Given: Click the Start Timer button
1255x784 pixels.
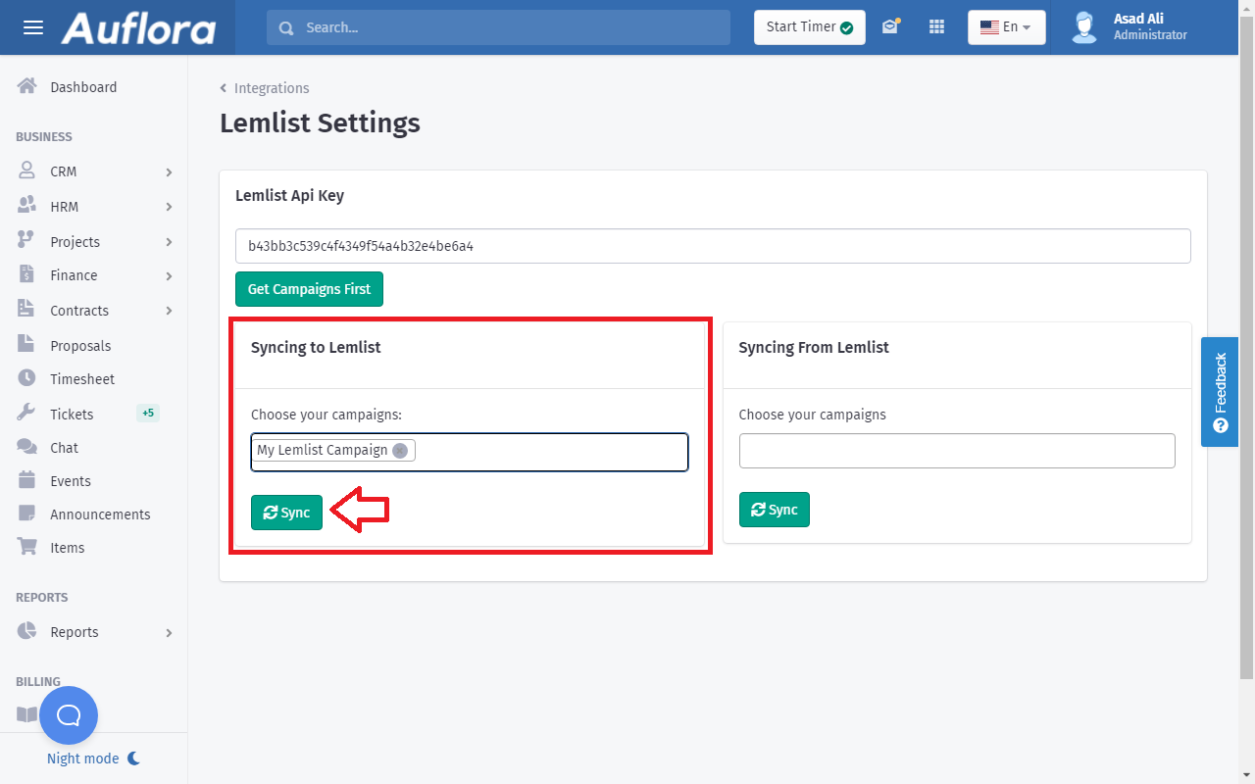Looking at the screenshot, I should 809,27.
